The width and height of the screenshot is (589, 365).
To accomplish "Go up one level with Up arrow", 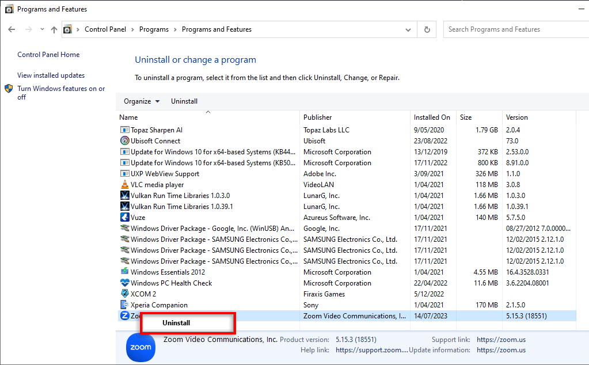I will click(54, 29).
